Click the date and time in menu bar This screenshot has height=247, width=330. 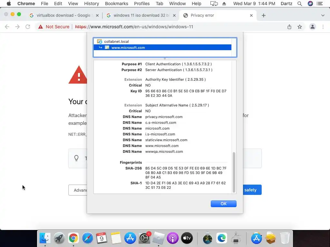[x=254, y=4]
